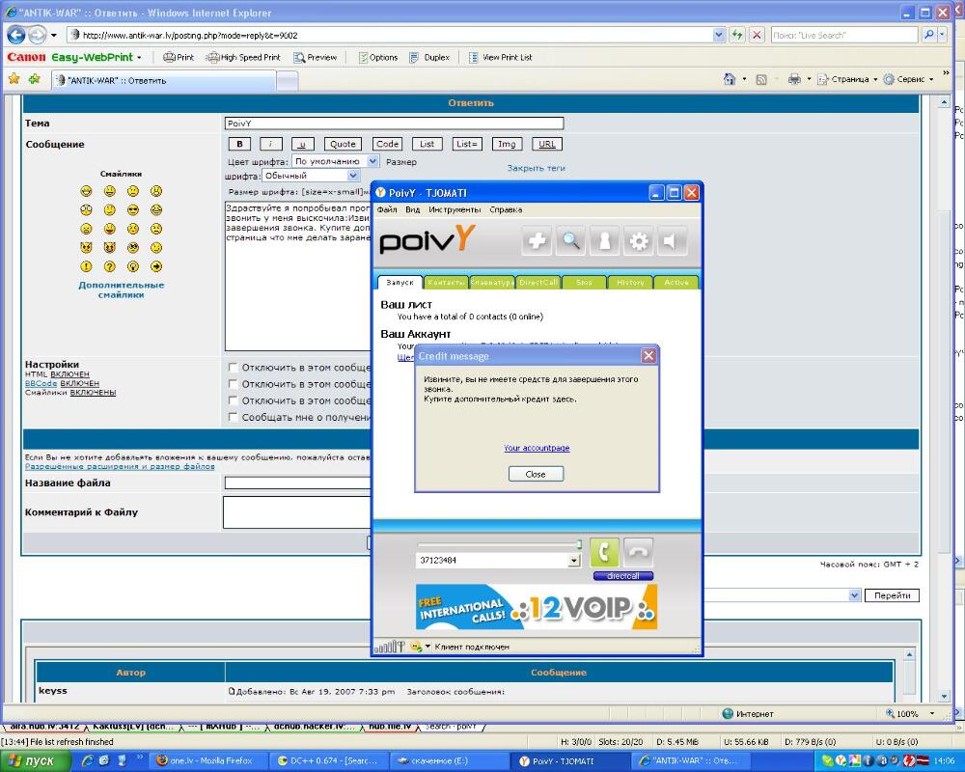Open the settings gear icon in PoivY
This screenshot has height=772, width=965.
(x=639, y=241)
